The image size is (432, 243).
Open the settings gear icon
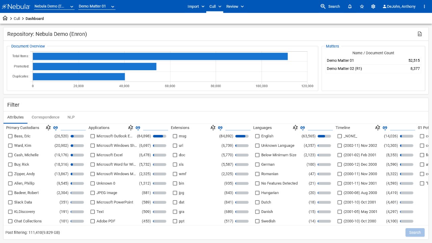tap(373, 6)
